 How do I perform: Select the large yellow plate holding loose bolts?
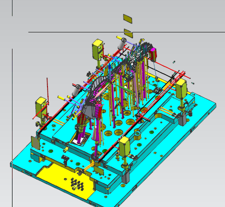[66, 181]
